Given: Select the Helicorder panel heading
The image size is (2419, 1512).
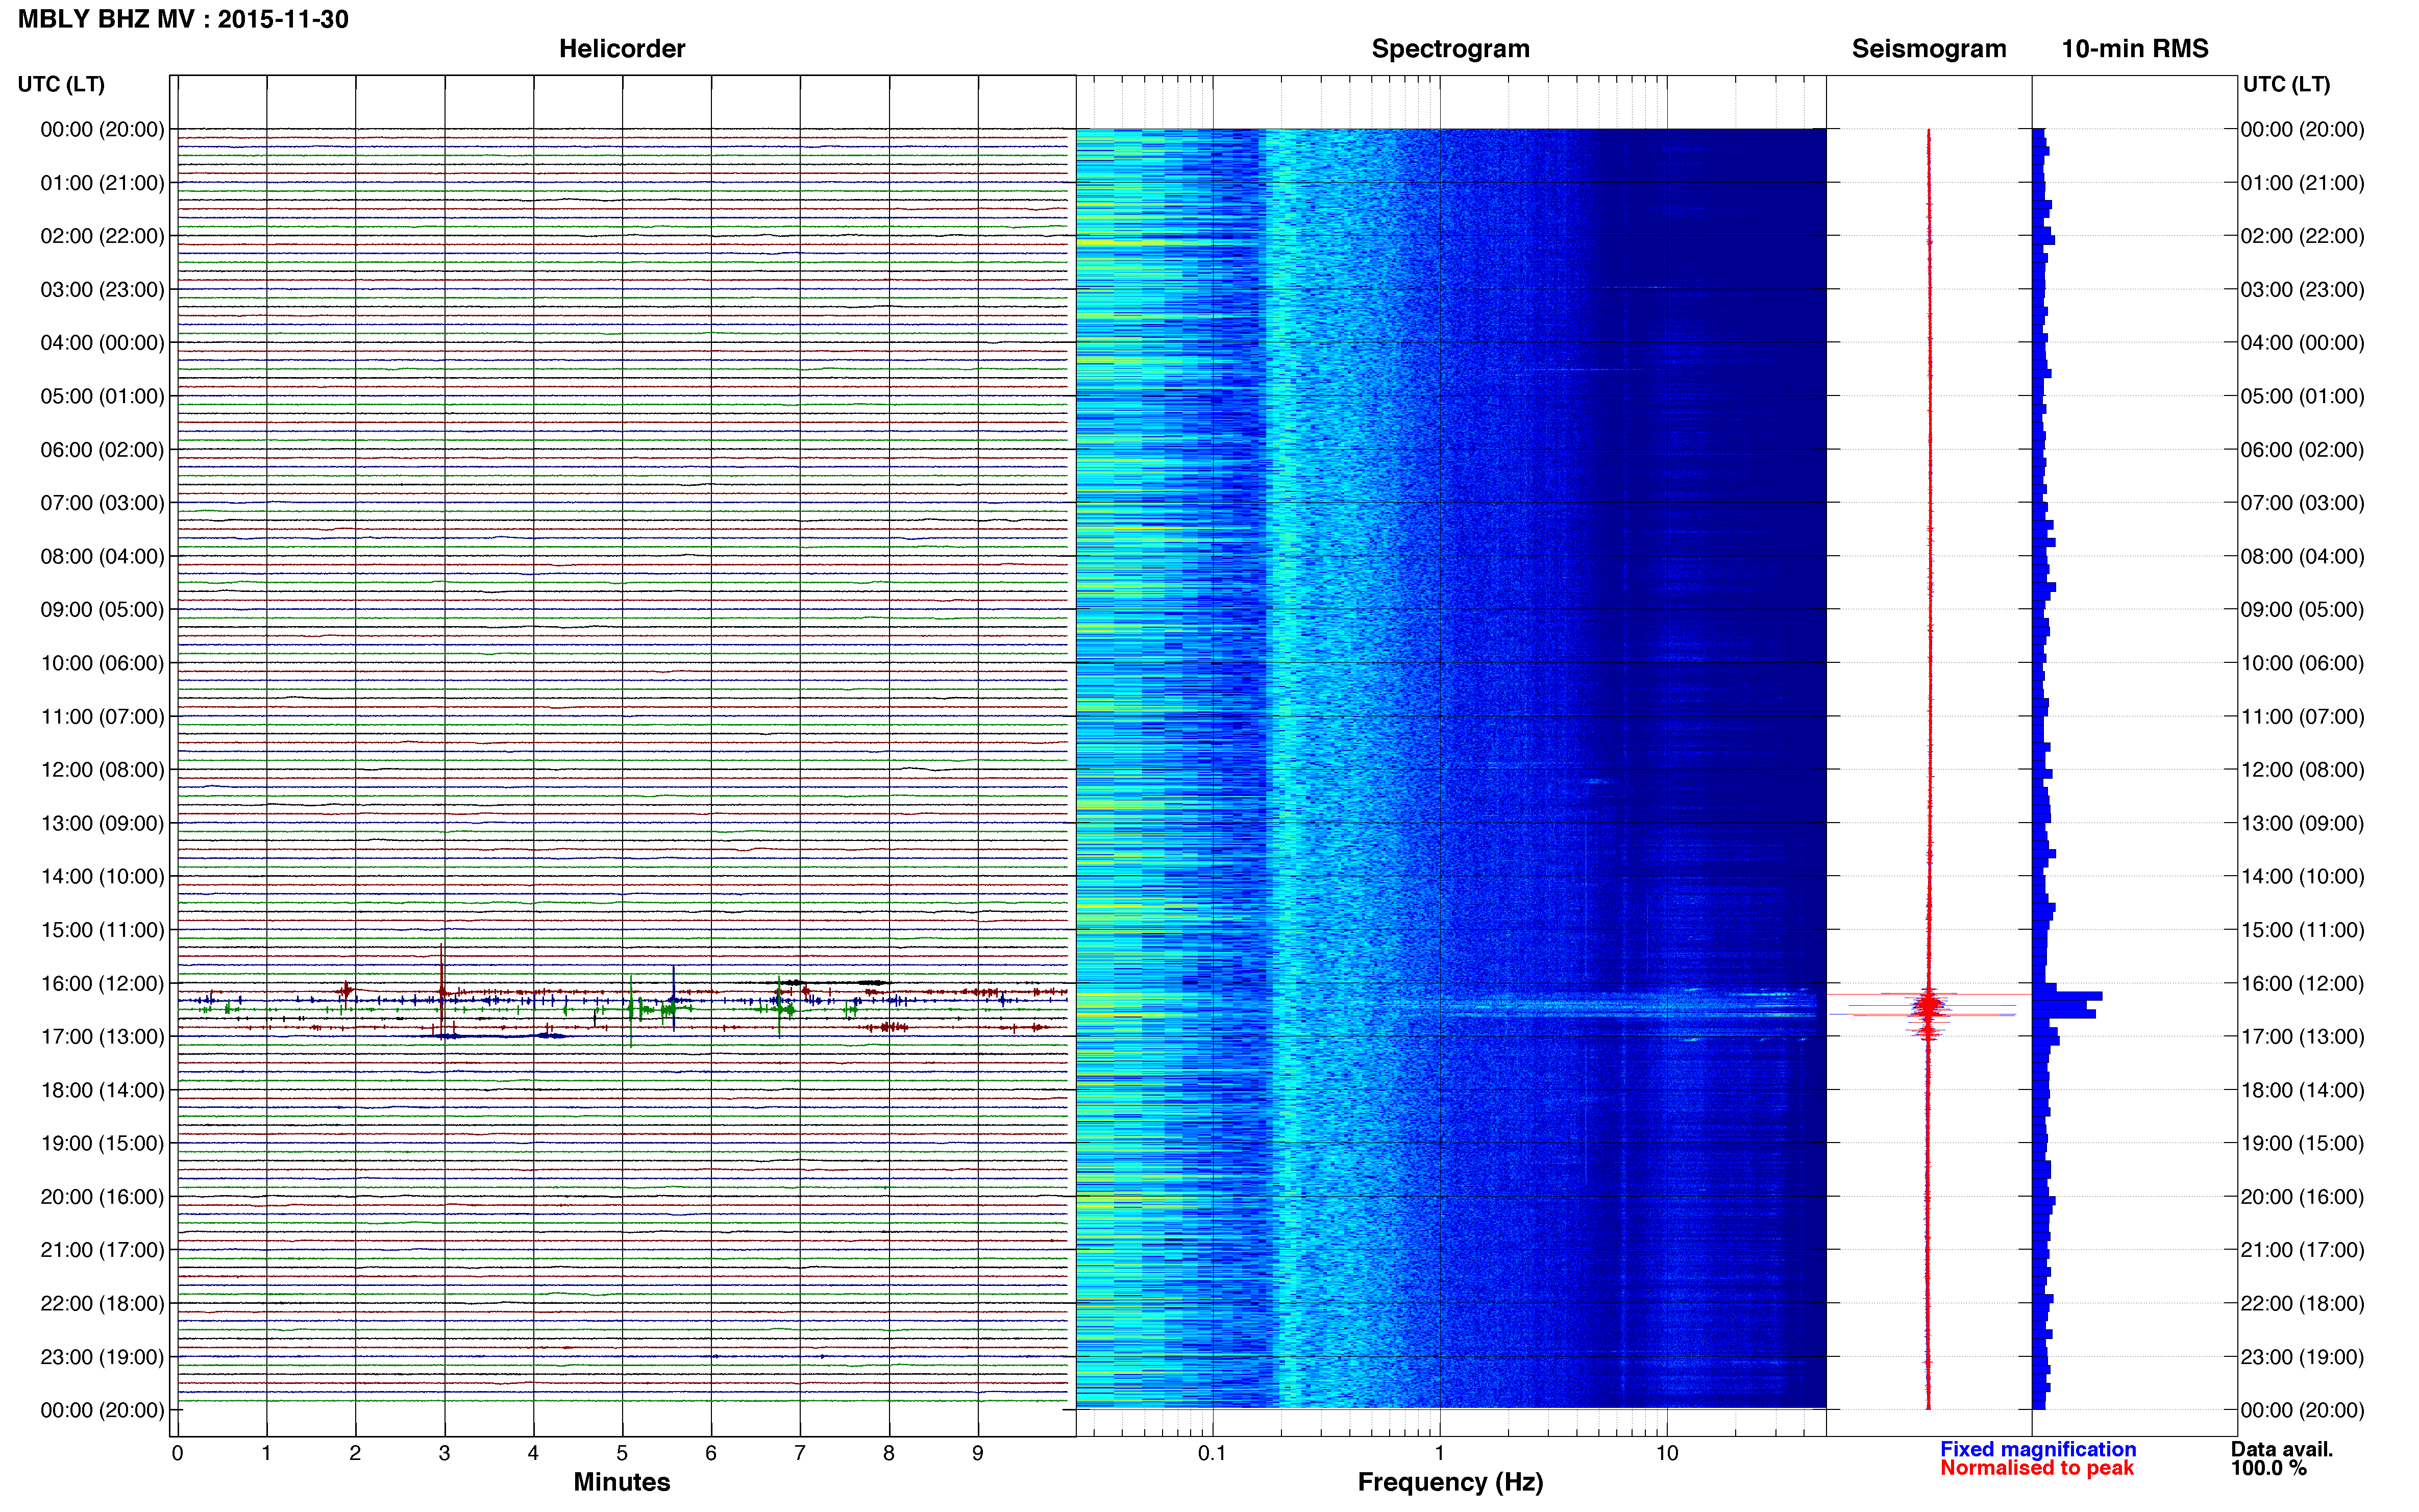Looking at the screenshot, I should pos(621,49).
